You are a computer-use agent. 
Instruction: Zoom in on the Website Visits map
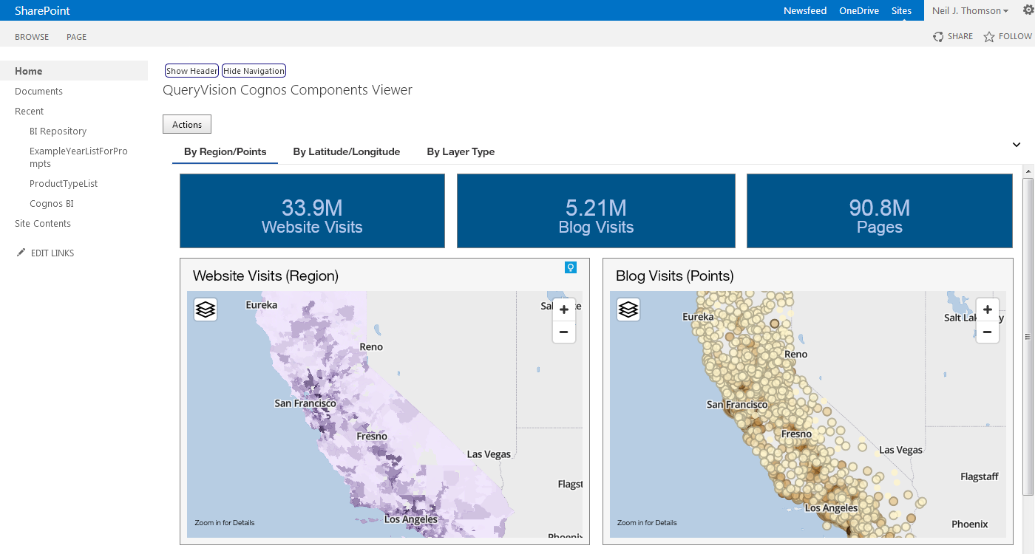pyautogui.click(x=564, y=309)
